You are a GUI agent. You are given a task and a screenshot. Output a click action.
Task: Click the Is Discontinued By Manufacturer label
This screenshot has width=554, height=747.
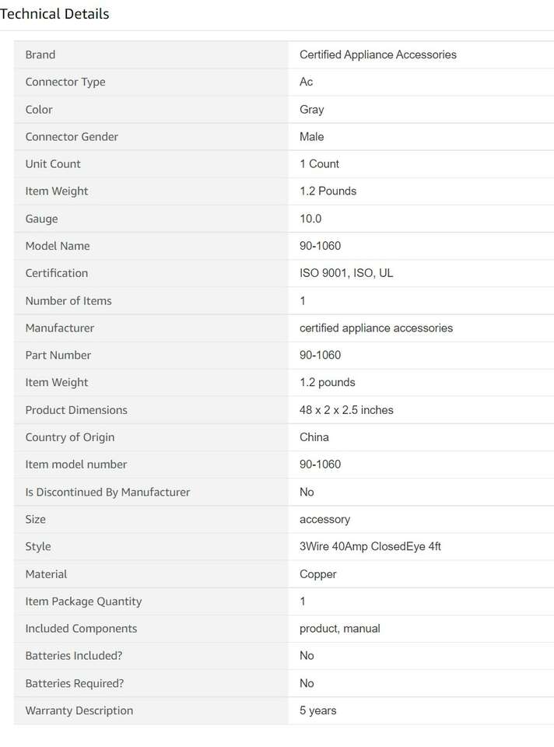[107, 492]
